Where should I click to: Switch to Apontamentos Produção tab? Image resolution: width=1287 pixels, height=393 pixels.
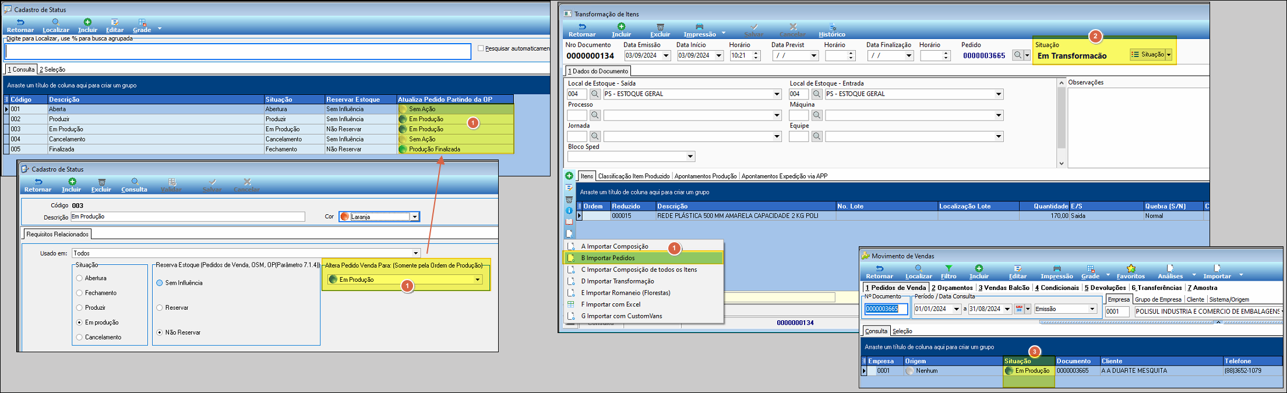coord(705,176)
